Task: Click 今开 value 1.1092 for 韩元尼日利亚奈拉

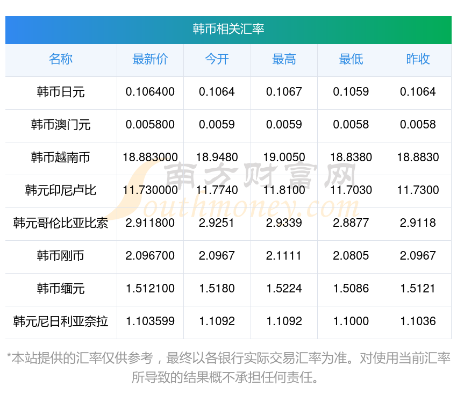Action: [x=217, y=321]
